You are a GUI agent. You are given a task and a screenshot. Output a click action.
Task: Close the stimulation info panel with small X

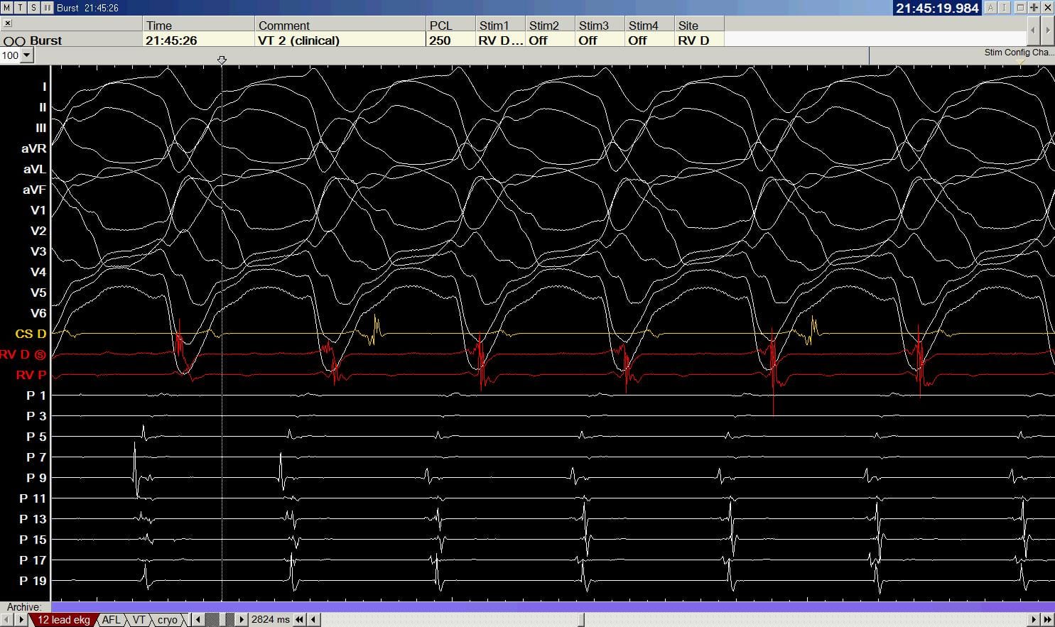(x=8, y=23)
